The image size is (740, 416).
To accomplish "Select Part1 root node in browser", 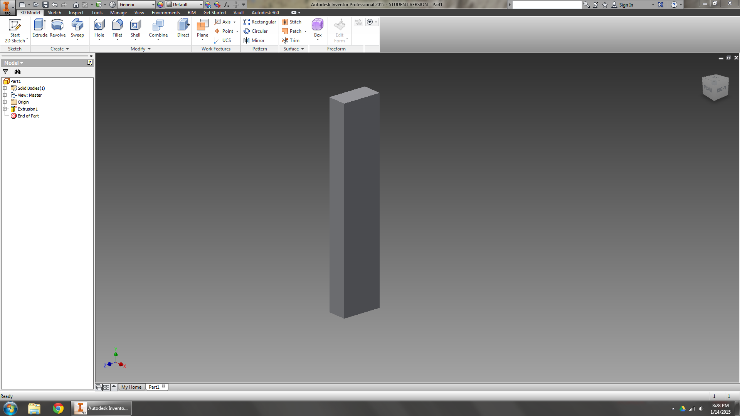I will click(12, 81).
